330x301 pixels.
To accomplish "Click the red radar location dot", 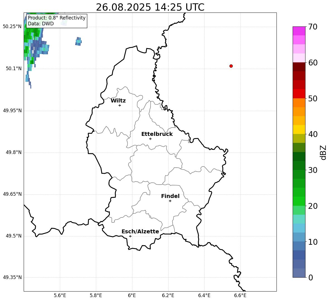I will [231, 66].
